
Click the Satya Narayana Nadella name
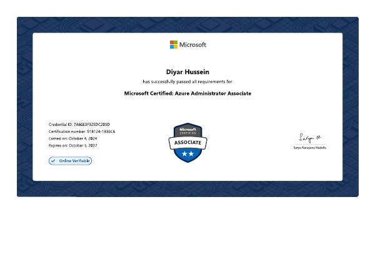pyautogui.click(x=310, y=148)
